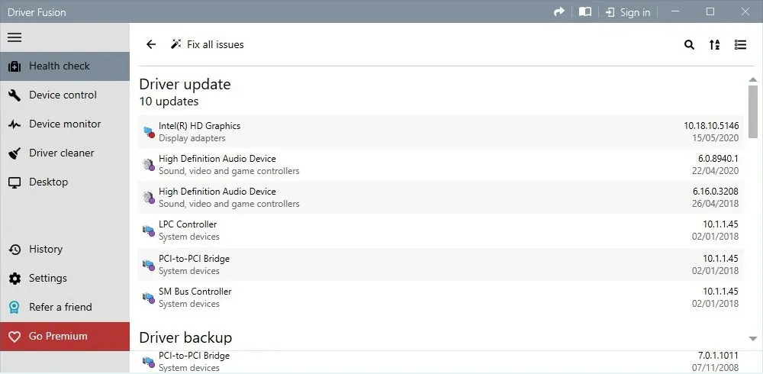Click the list view options icon
The height and width of the screenshot is (374, 763).
tap(740, 45)
